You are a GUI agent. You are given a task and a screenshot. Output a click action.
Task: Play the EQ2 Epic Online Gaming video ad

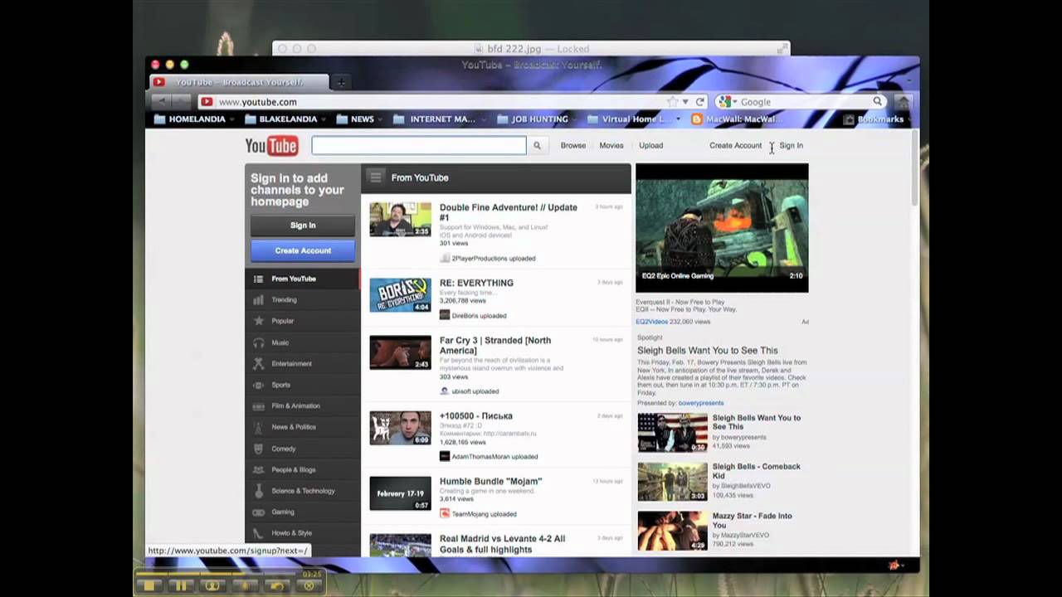pos(722,228)
